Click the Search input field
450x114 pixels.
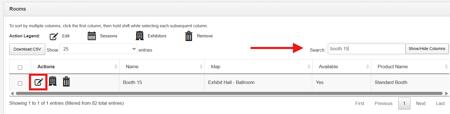click(367, 49)
